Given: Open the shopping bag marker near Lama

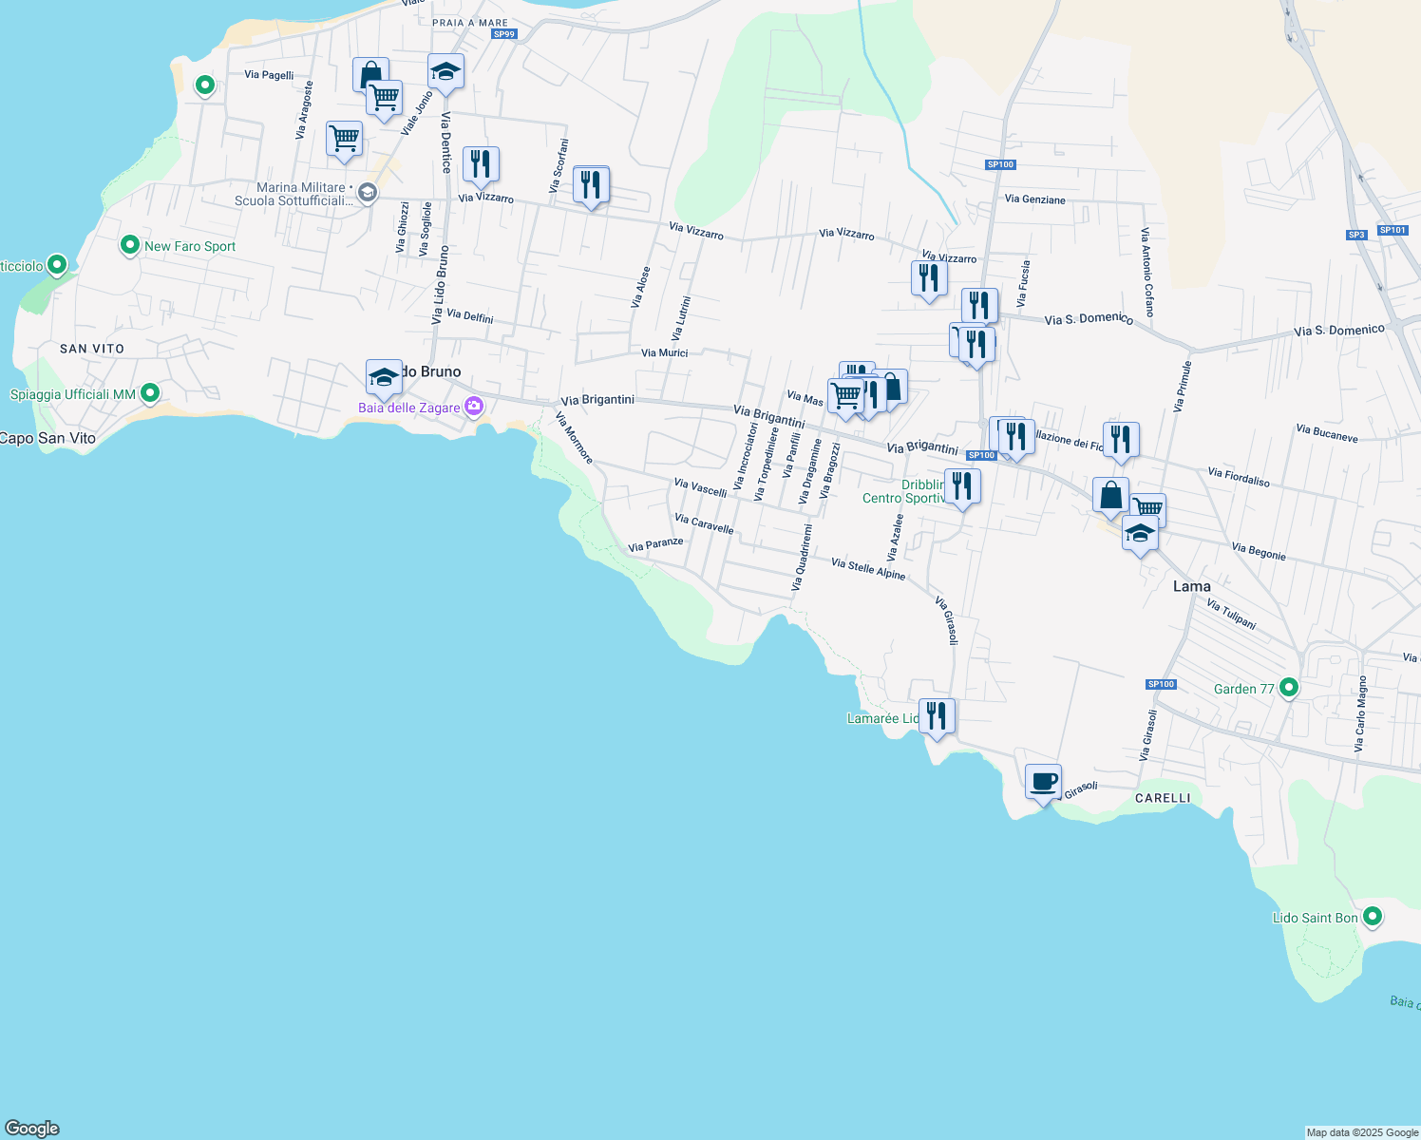Looking at the screenshot, I should click(x=1110, y=495).
